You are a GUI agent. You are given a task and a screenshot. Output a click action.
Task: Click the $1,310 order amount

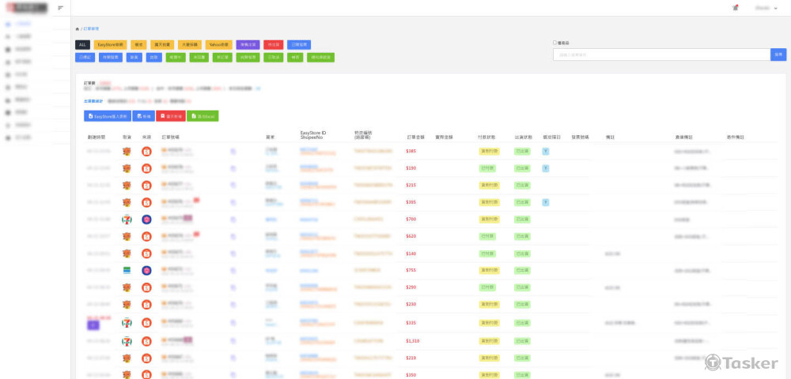413,341
